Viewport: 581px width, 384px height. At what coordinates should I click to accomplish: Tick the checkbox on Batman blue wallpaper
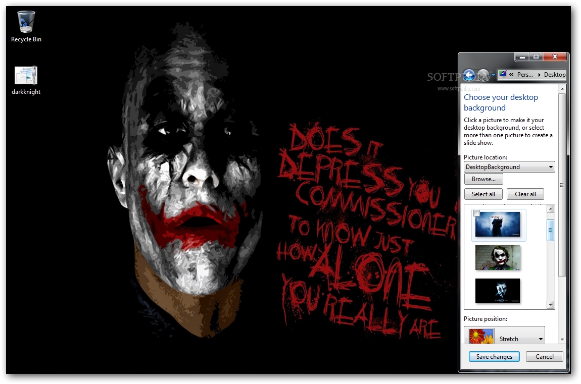(x=477, y=213)
